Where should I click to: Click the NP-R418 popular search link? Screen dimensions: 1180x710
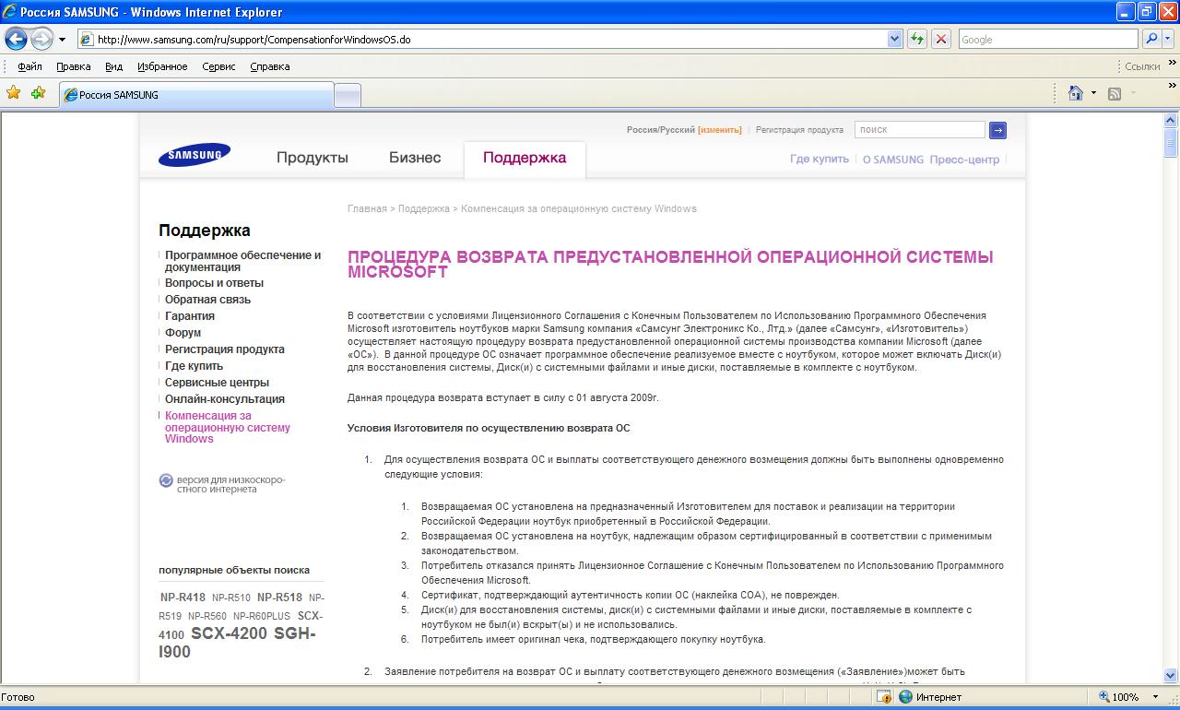183,598
